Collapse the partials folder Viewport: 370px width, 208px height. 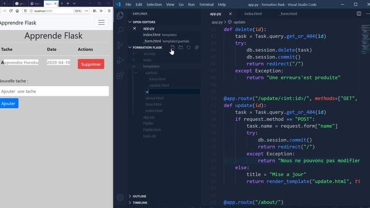[x=136, y=73]
